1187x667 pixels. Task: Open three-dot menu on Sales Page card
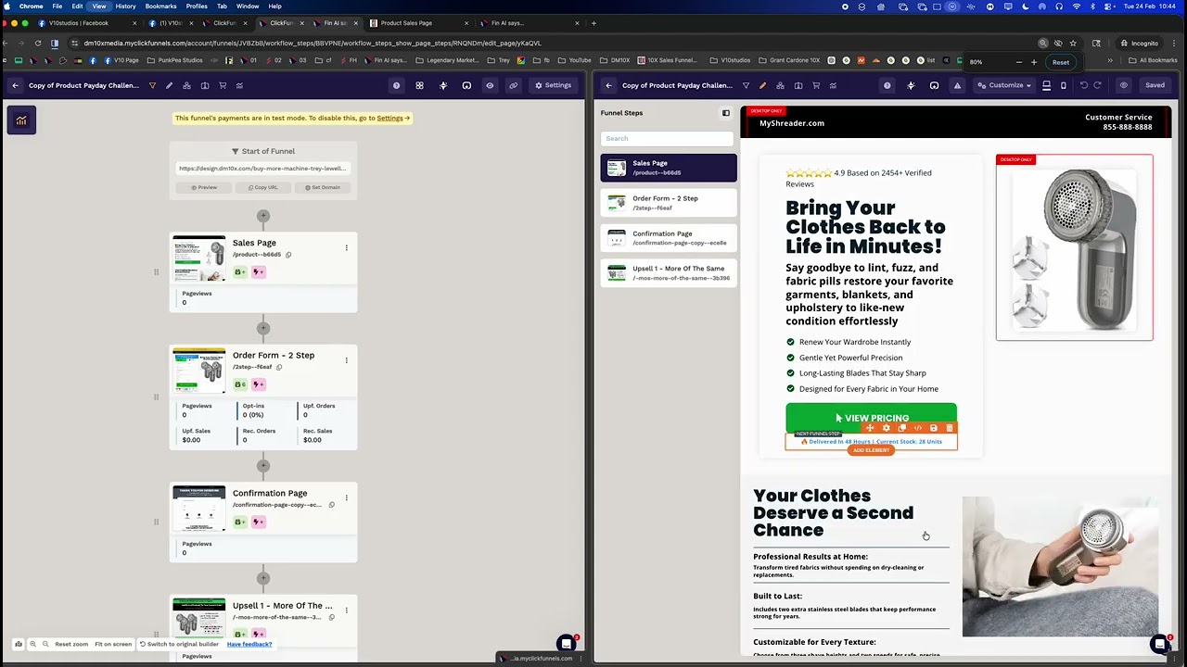[346, 247]
